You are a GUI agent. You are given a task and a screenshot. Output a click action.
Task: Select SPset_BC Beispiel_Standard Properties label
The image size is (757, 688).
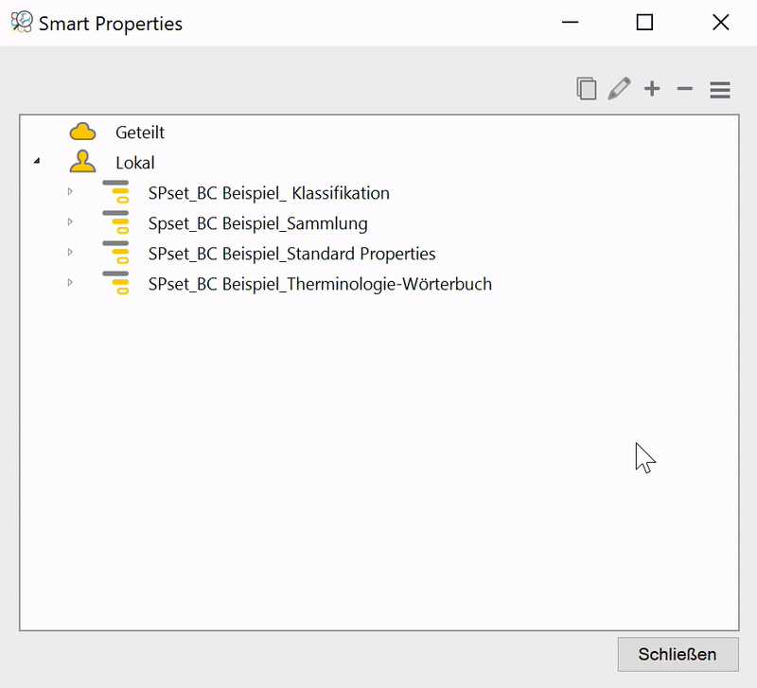tap(291, 254)
